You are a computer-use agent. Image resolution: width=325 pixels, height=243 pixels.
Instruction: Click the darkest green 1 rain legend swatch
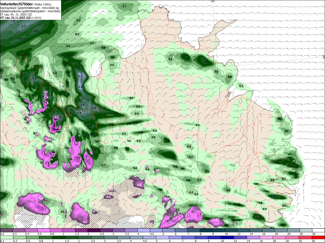tap(58, 237)
